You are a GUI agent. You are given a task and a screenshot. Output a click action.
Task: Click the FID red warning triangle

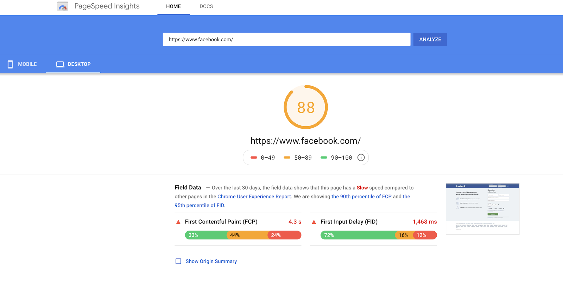(314, 222)
